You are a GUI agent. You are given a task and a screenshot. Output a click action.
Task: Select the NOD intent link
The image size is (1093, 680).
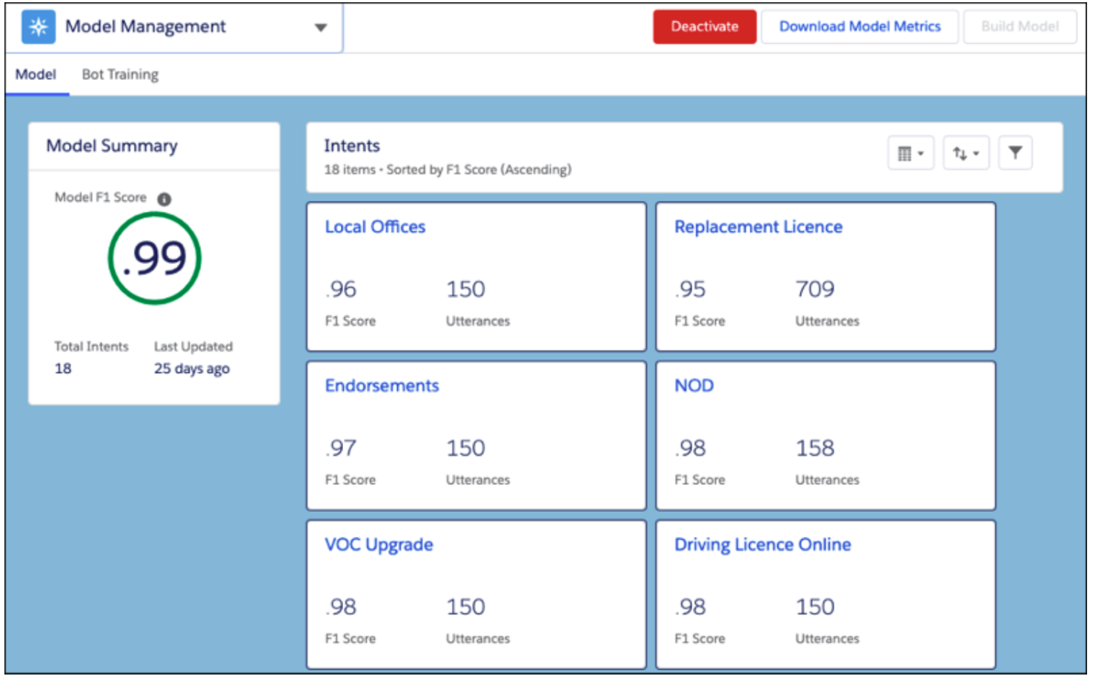694,386
